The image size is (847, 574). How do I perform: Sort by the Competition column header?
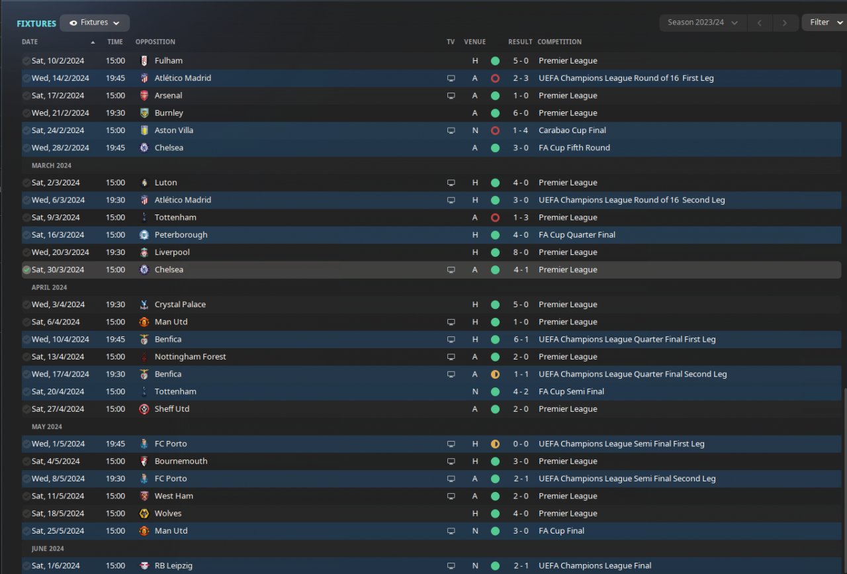559,42
